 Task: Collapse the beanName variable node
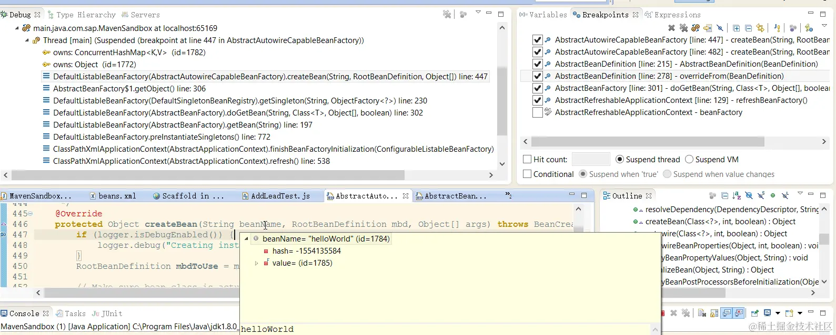click(246, 239)
